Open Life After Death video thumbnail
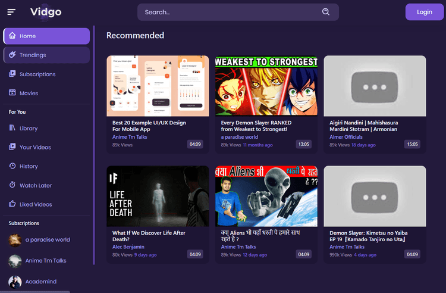 (158, 196)
